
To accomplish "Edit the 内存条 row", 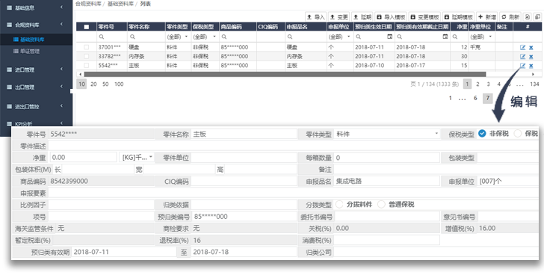I will (522, 56).
